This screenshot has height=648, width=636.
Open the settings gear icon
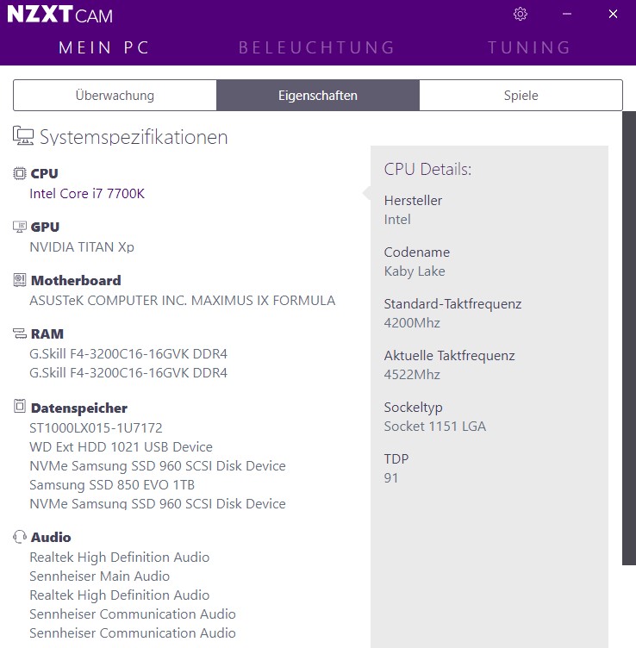[521, 14]
